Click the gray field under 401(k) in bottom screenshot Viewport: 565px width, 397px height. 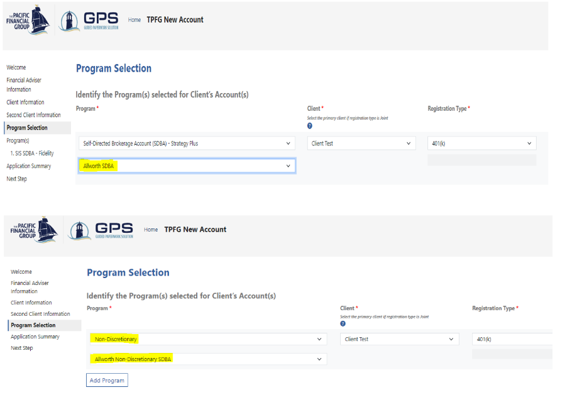click(x=512, y=354)
